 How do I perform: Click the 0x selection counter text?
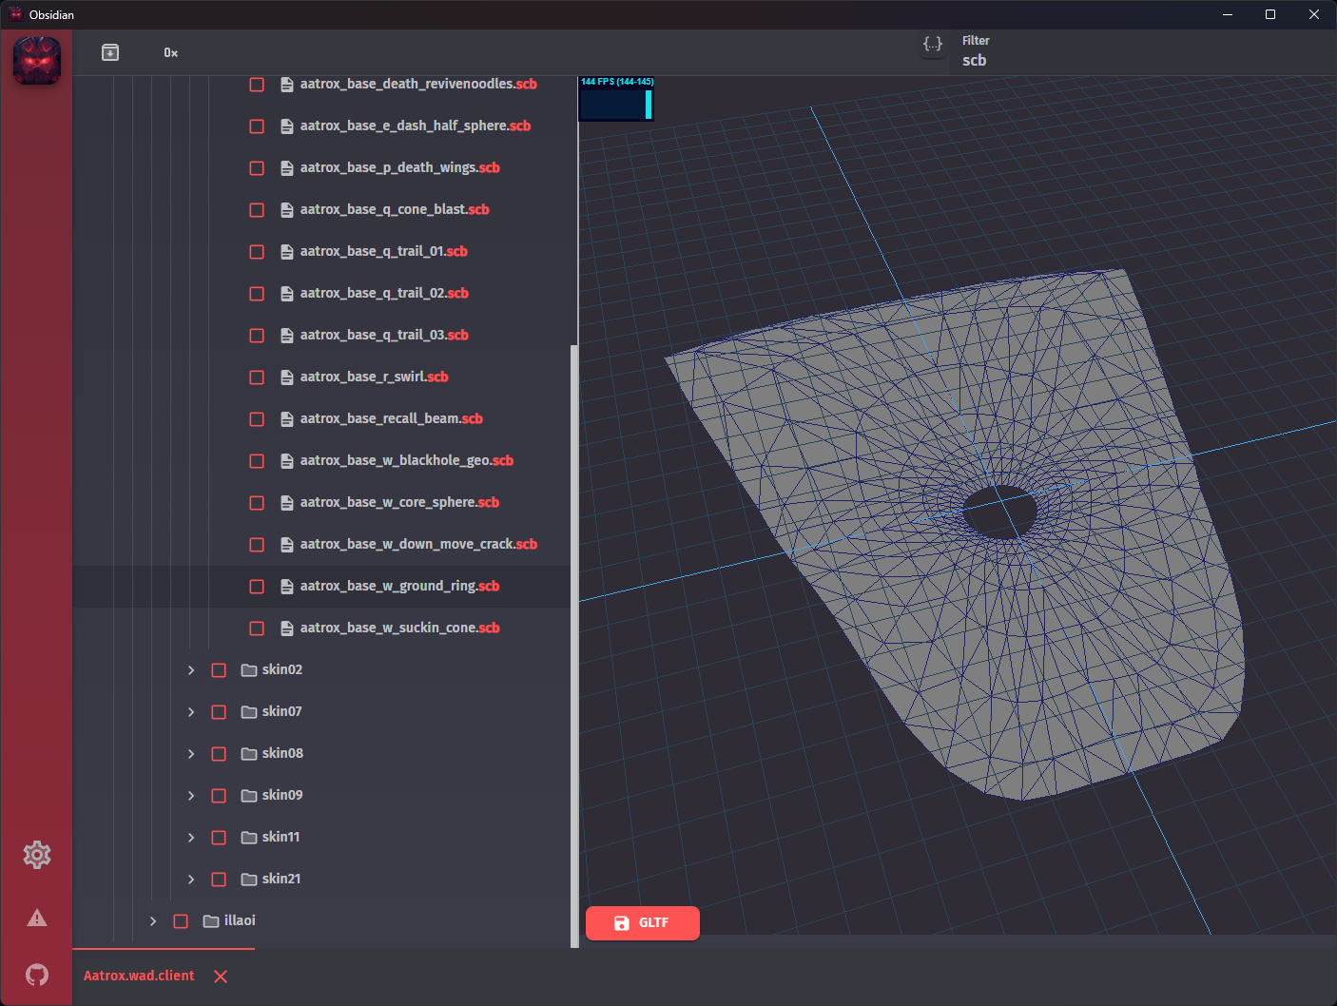[170, 53]
